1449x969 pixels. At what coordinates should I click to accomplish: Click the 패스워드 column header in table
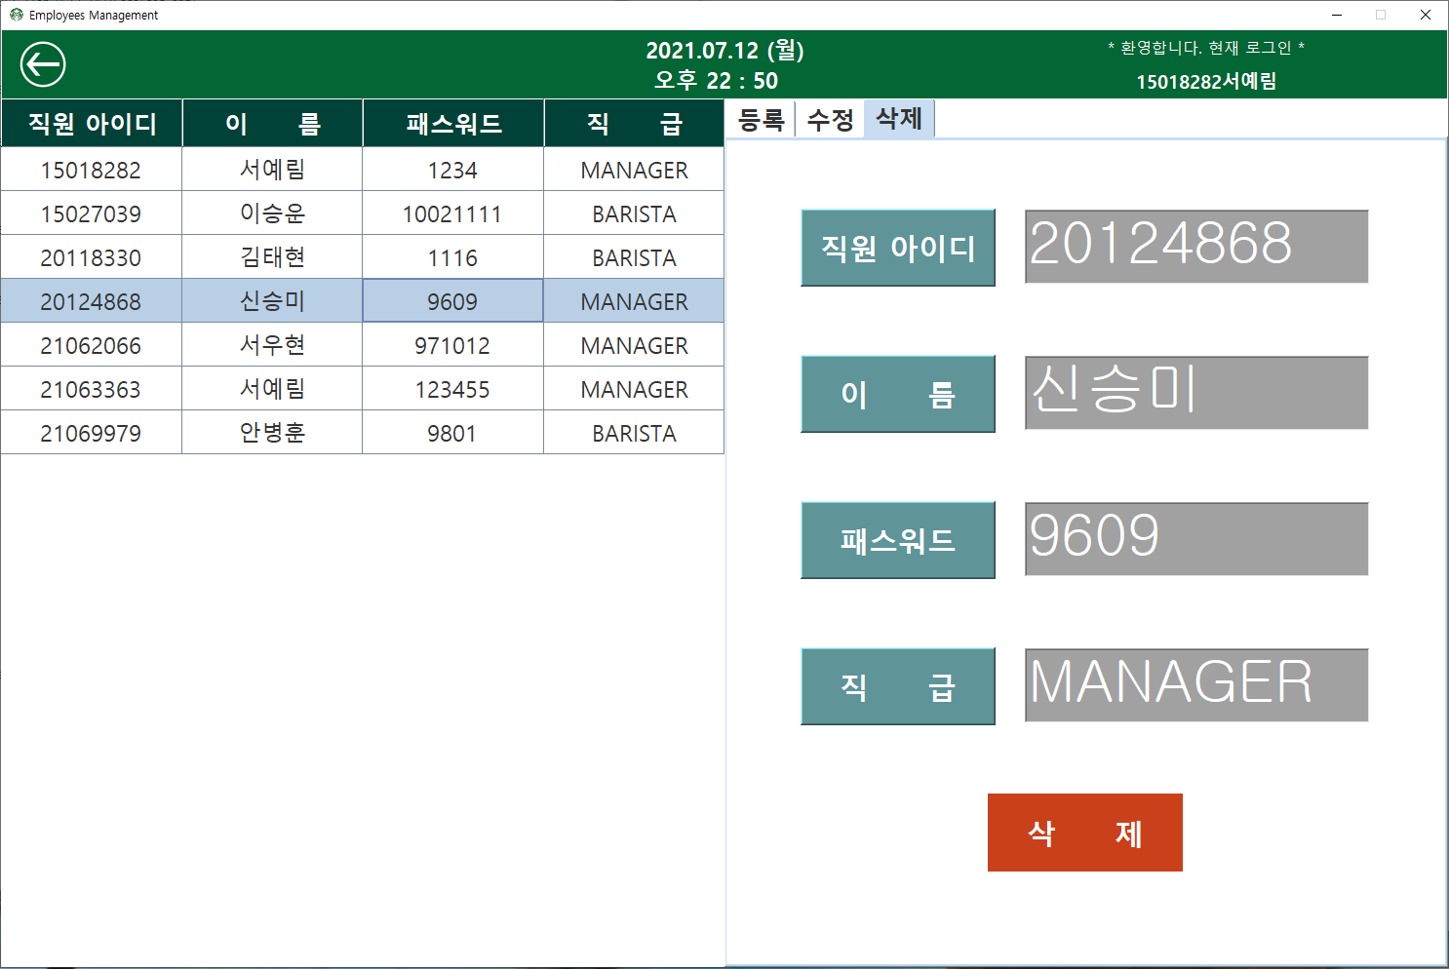click(453, 123)
